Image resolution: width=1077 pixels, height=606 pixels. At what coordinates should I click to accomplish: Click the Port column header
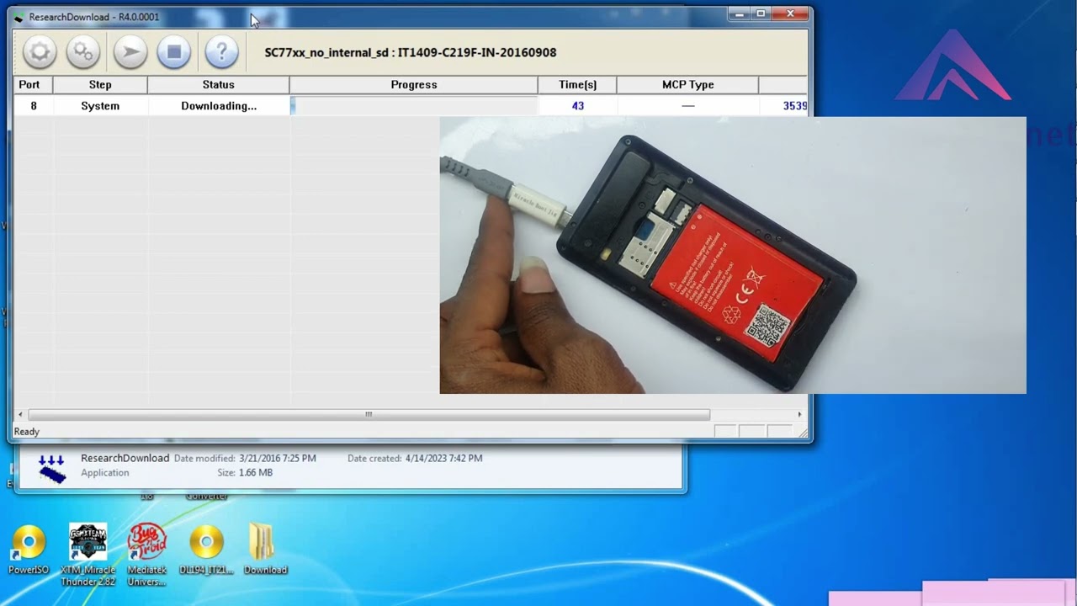coord(29,85)
